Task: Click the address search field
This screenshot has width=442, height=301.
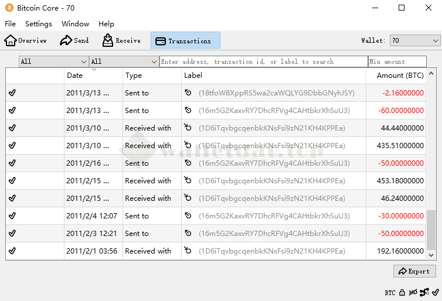Action: [263, 61]
